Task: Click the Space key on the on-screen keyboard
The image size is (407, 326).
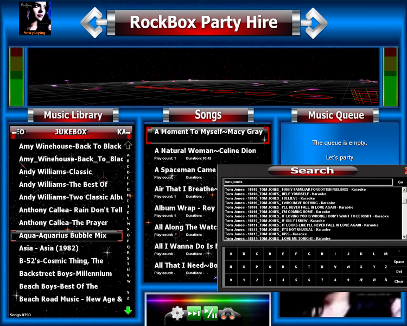Action: (x=399, y=262)
